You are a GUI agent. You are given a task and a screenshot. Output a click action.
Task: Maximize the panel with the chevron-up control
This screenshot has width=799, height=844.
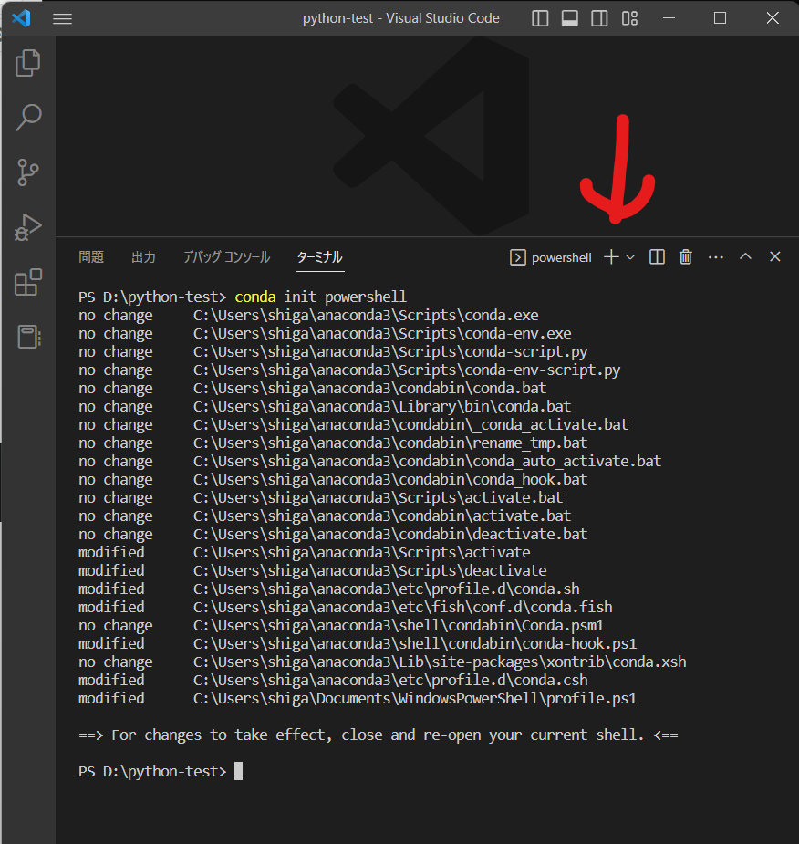(x=745, y=256)
